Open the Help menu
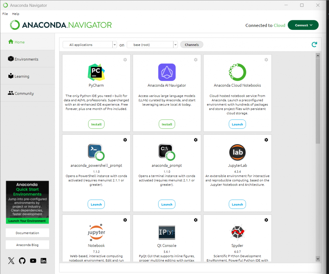Image resolution: width=329 pixels, height=274 pixels. [16, 14]
